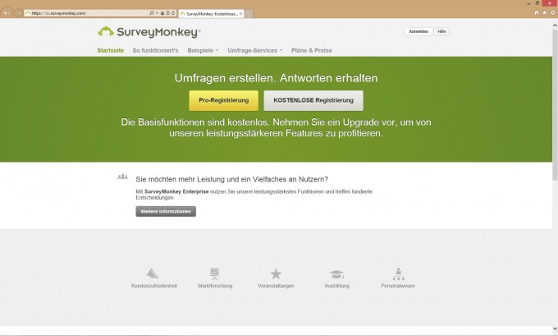Click the Hilfe button
This screenshot has width=558, height=336.
click(441, 31)
